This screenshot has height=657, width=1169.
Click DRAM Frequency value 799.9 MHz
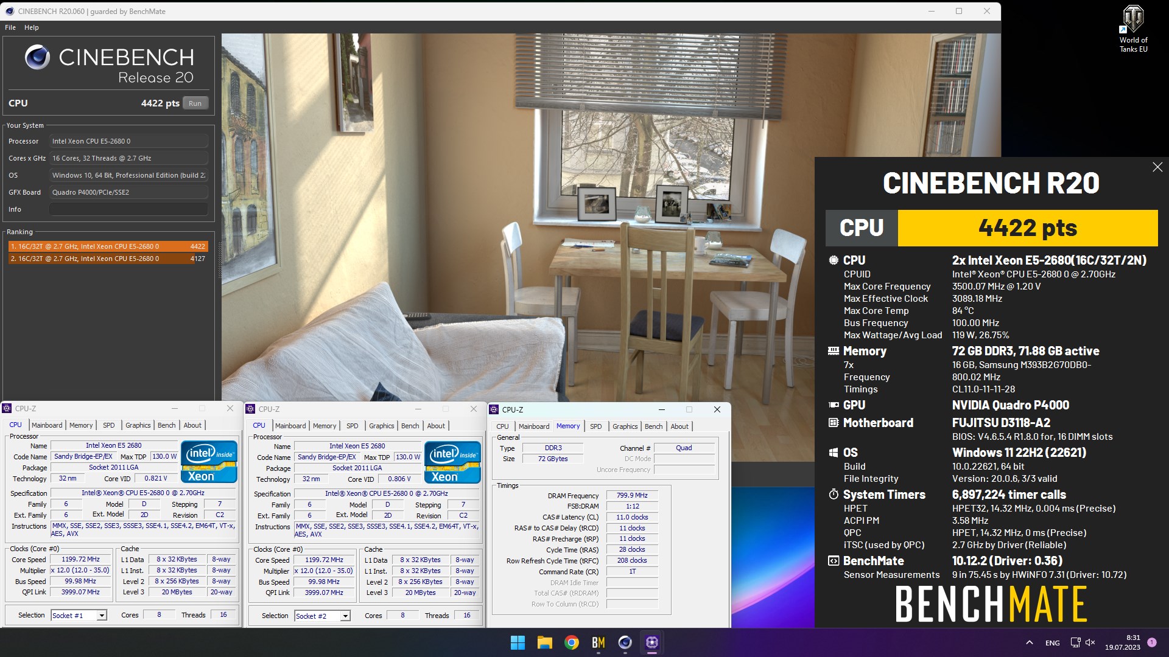pos(632,495)
